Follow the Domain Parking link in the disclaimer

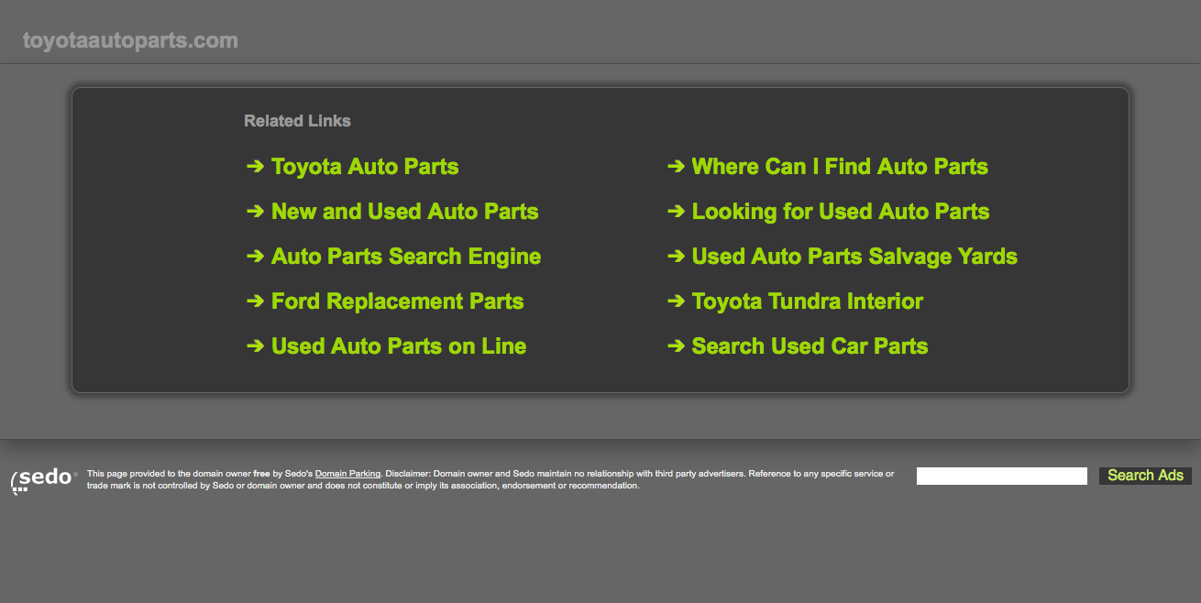347,474
